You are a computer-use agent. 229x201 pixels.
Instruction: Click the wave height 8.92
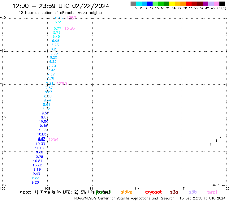[x=46, y=109]
